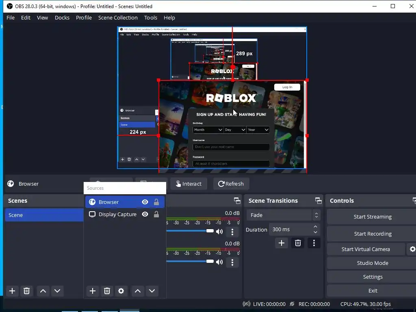Move source up in Sources list

(138, 291)
